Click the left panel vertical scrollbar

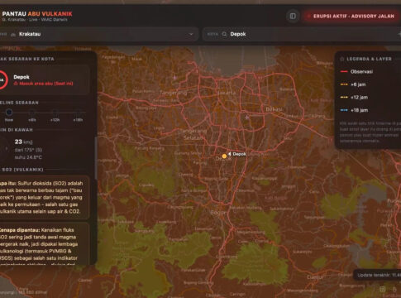point(96,158)
